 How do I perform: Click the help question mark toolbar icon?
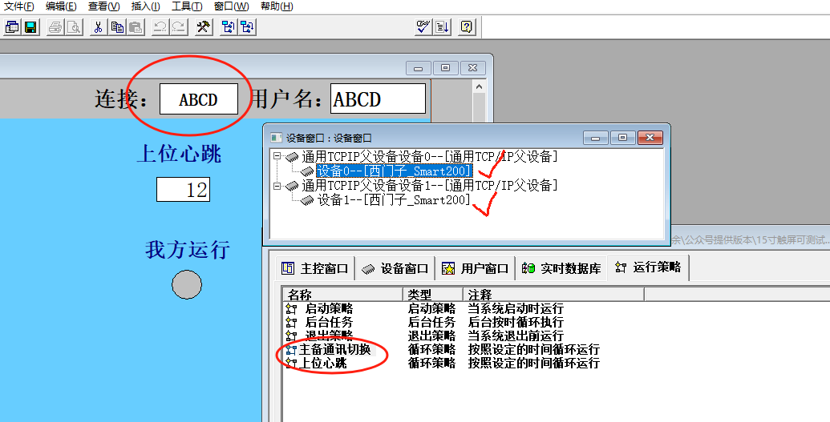click(x=467, y=27)
